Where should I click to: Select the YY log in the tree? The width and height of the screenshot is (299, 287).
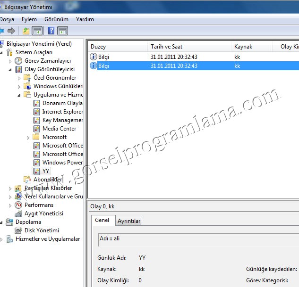point(45,171)
